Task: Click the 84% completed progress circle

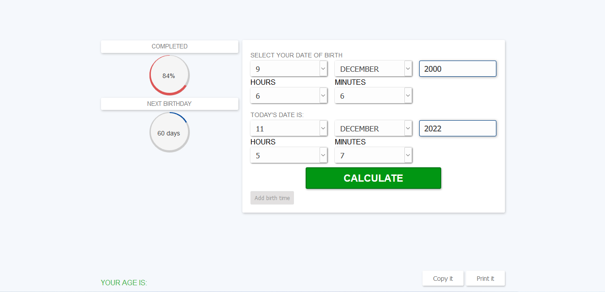Action: pyautogui.click(x=170, y=75)
